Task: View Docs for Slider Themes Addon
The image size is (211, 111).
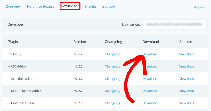Action: (186, 91)
